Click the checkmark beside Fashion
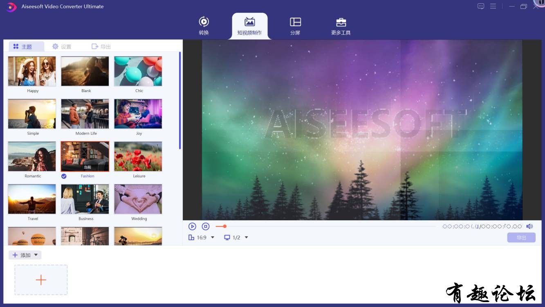The width and height of the screenshot is (545, 307). [x=64, y=176]
